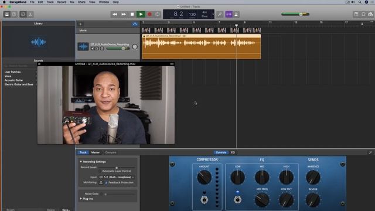Click the 120 tempo value in LCD
The image size is (375, 211).
point(192,14)
